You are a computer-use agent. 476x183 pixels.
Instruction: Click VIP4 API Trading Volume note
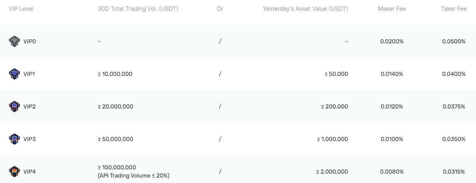[x=134, y=176]
